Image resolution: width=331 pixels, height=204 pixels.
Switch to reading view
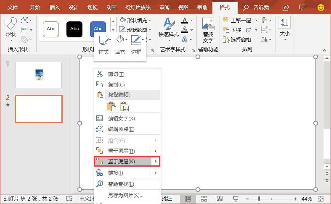click(220, 199)
